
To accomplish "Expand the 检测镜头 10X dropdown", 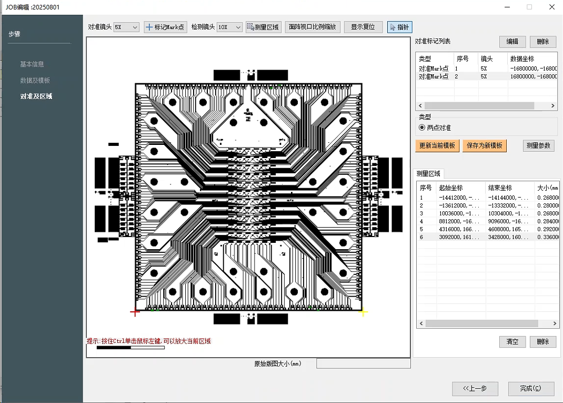I will point(229,27).
